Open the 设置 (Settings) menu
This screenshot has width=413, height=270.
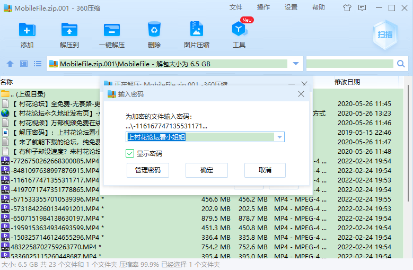291,7
